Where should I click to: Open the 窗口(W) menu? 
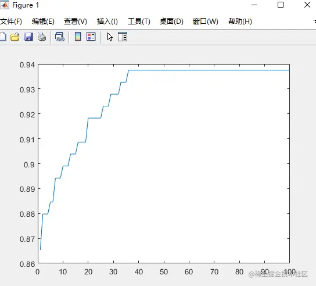pos(206,22)
